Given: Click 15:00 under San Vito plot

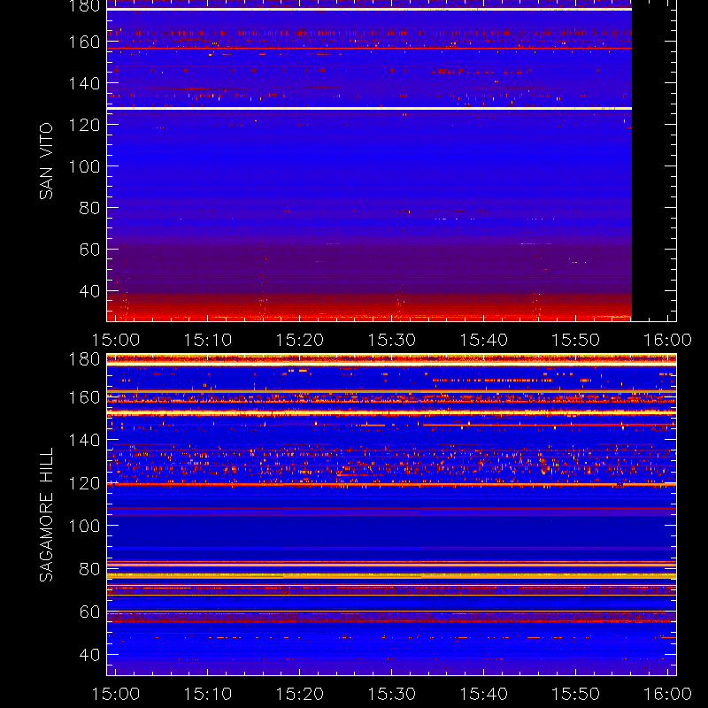Looking at the screenshot, I should (116, 340).
